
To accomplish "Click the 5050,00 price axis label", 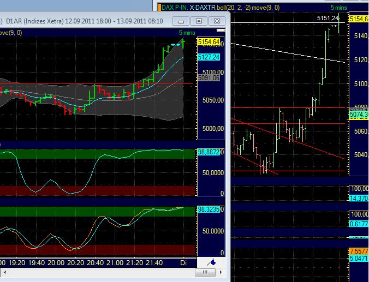I will click(213, 100).
